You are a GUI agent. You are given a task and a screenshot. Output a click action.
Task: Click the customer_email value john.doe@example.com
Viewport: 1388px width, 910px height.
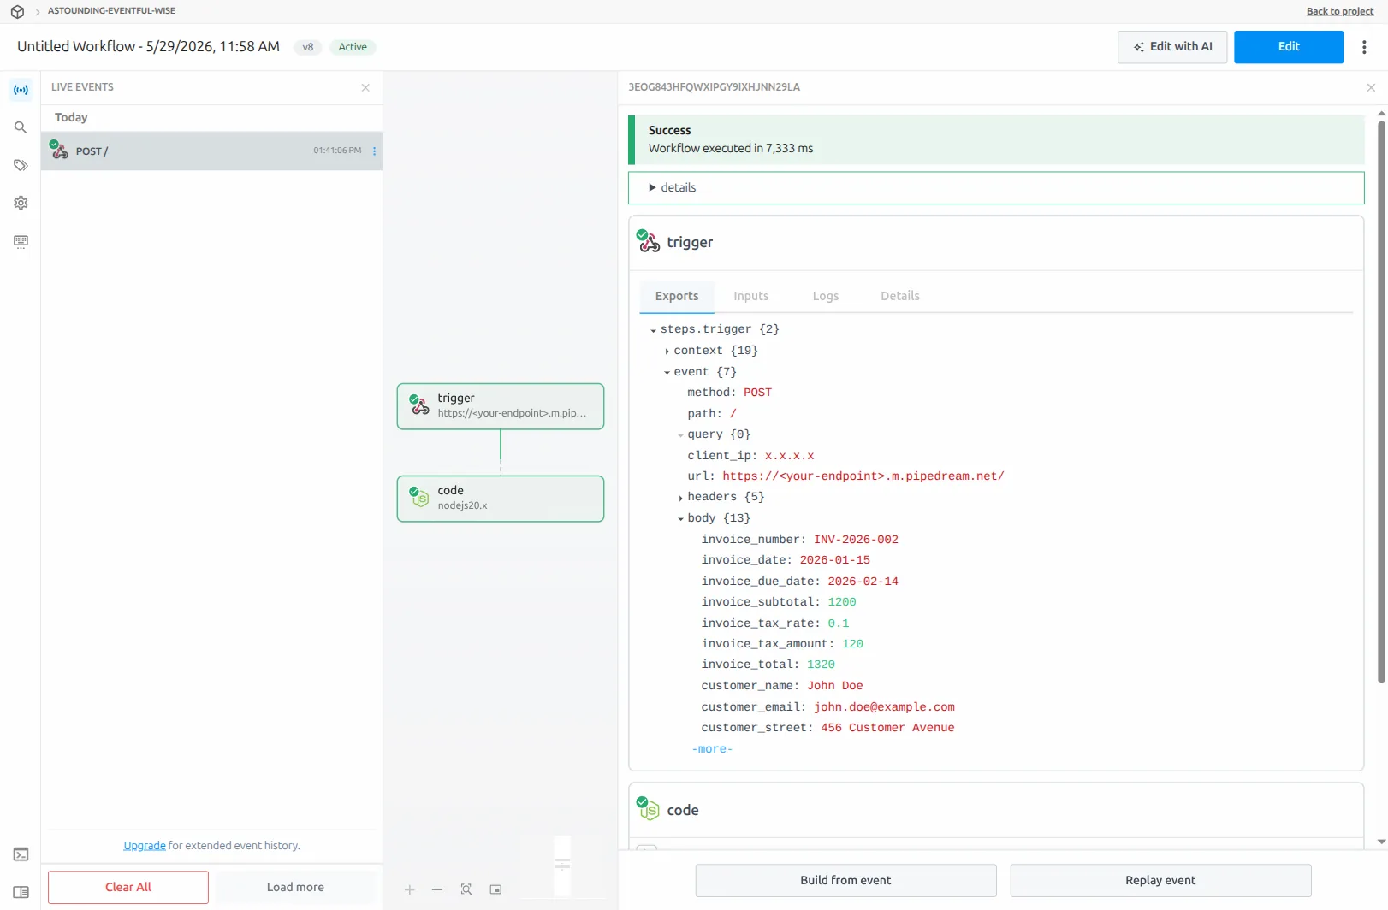(x=884, y=707)
